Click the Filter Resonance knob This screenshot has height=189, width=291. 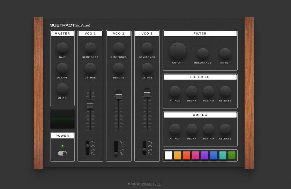[x=203, y=53]
